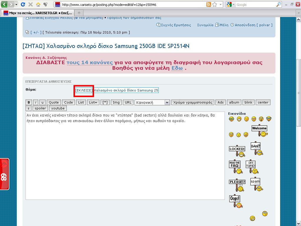Click the spoiler BBCode button
This screenshot has width=301, height=226.
tap(40, 108)
